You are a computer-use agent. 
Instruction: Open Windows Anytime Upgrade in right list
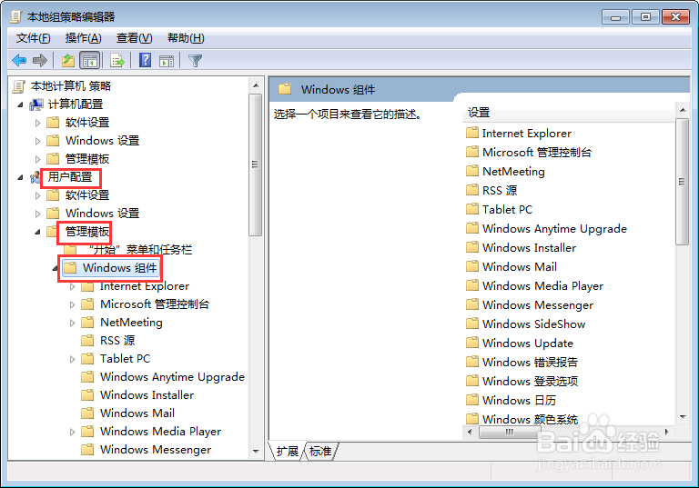click(x=554, y=229)
